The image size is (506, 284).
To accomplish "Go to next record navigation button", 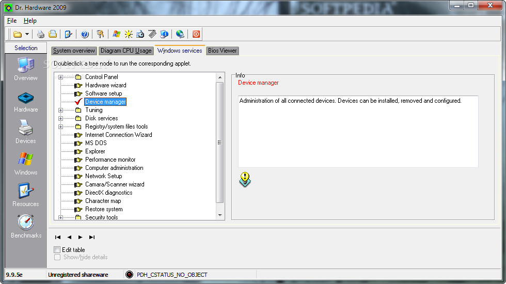I will (x=81, y=237).
